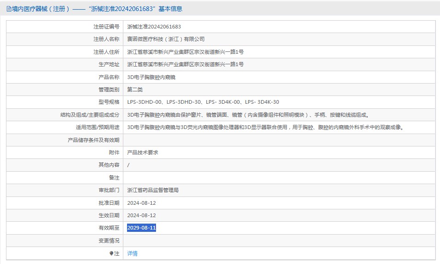Click the address value in the 注册人住所 row
Viewport: 440px width, 264px height.
tap(185, 52)
